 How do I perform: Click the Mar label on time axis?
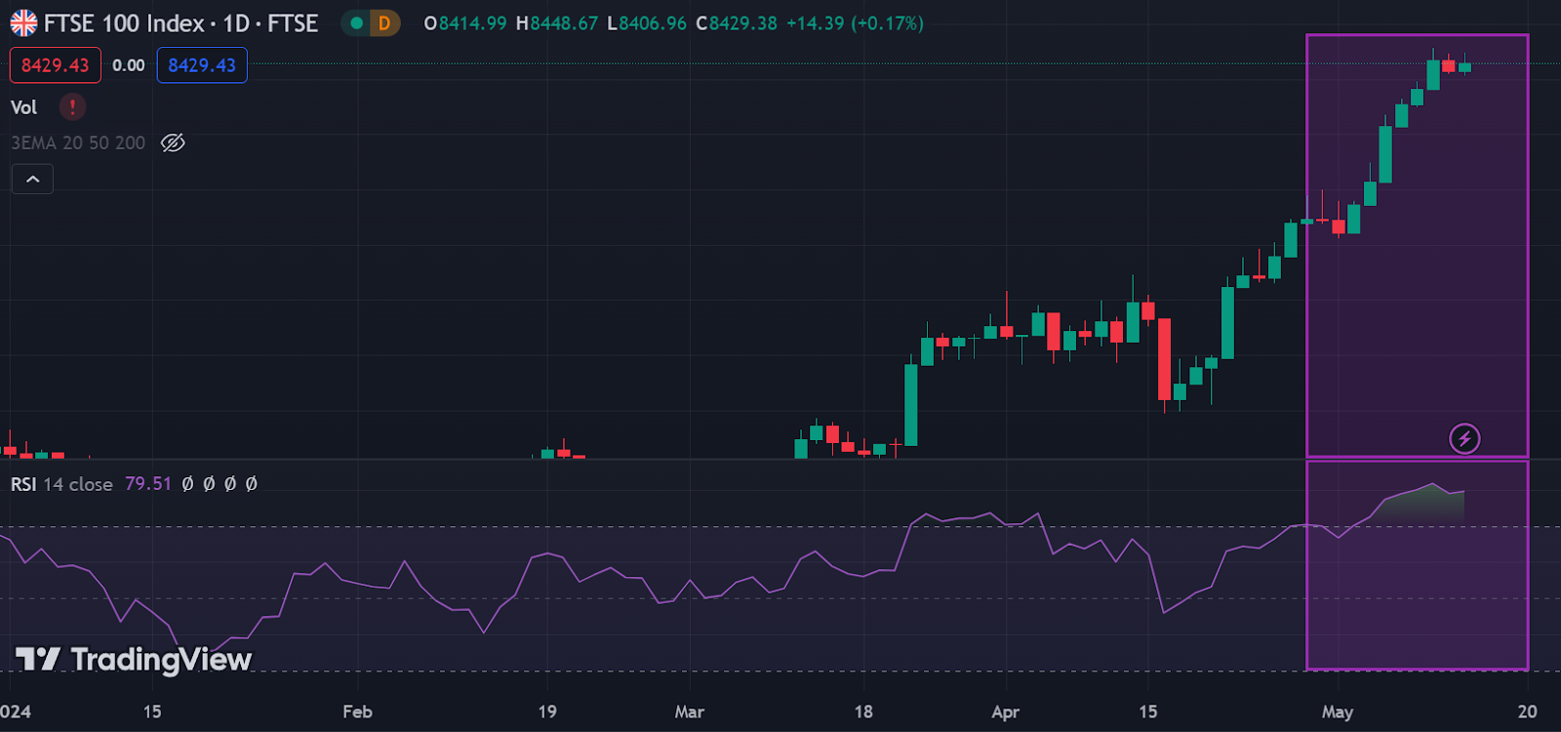[689, 712]
